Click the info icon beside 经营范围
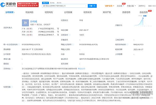Image resolution: width=156 pixels, height=105 pixels. 12,87
